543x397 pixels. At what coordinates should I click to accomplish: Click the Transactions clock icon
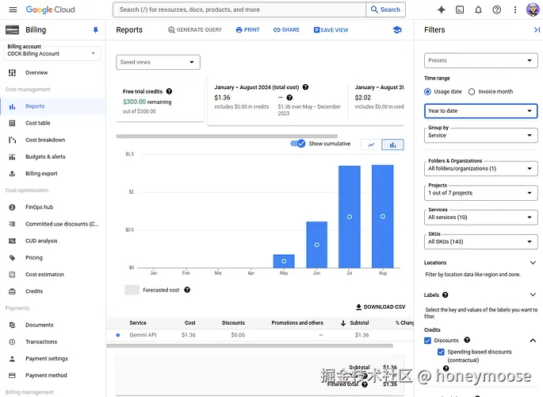pyautogui.click(x=12, y=341)
